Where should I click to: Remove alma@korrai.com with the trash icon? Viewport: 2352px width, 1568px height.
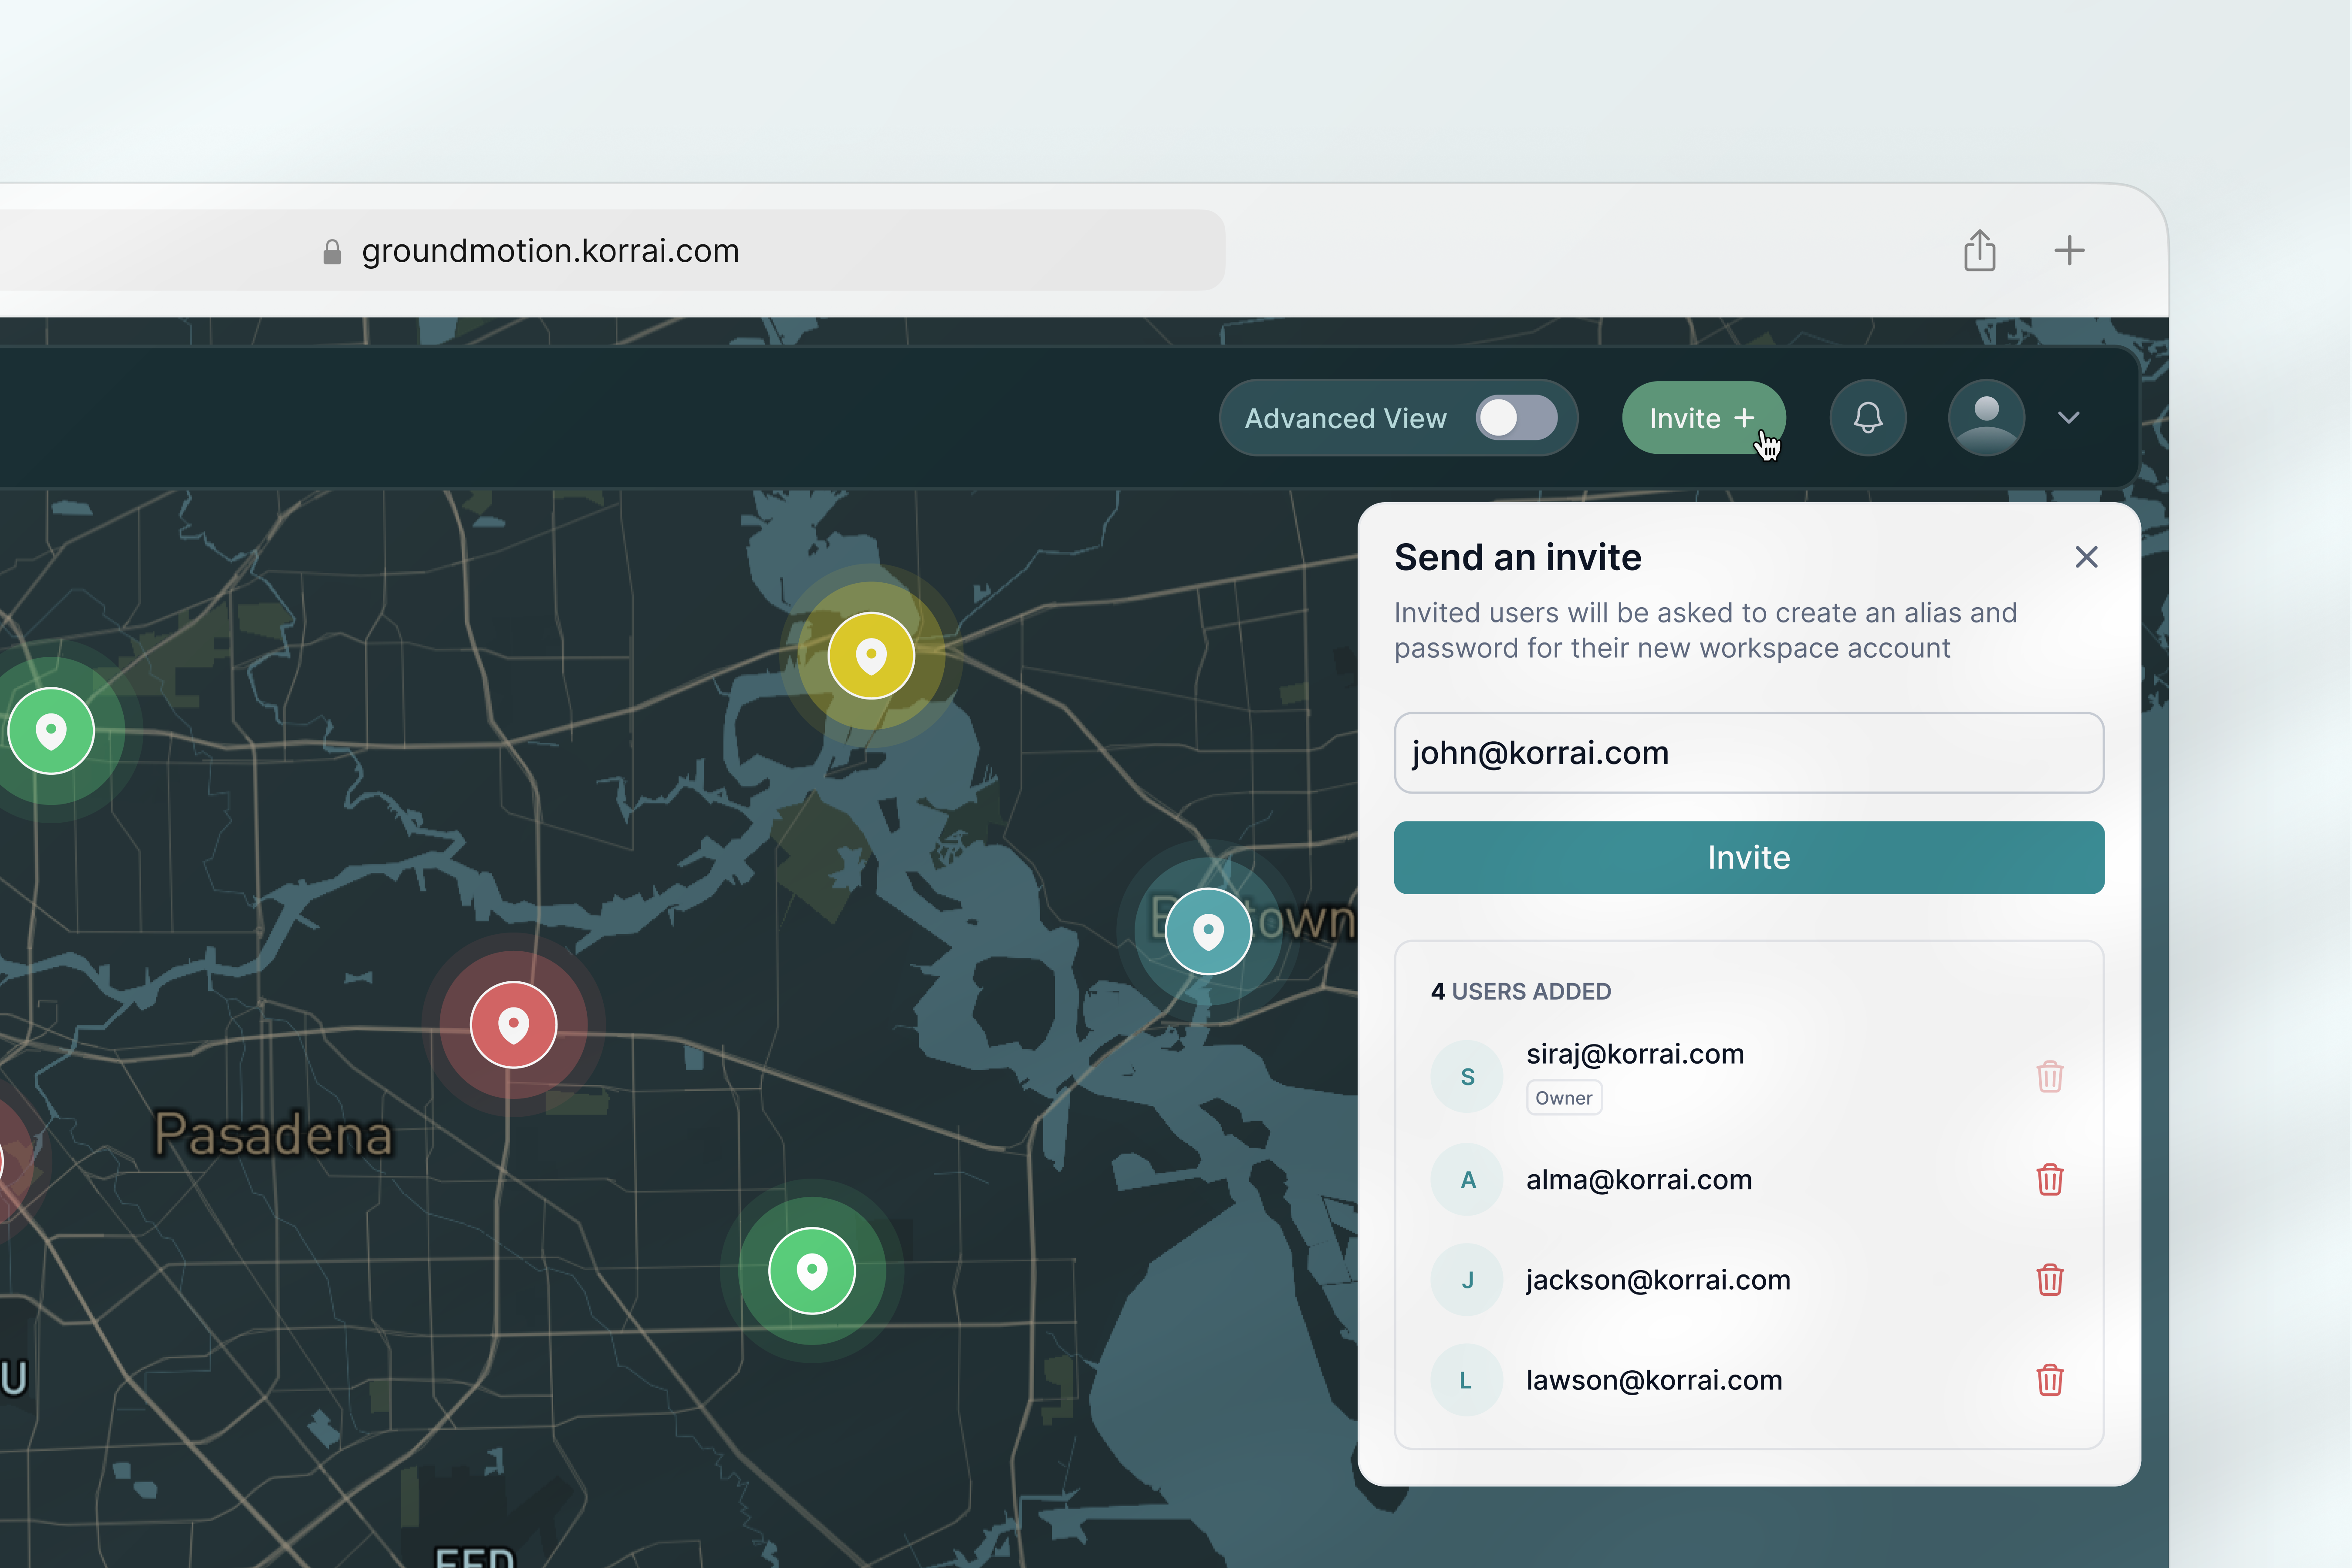pyautogui.click(x=2051, y=1180)
